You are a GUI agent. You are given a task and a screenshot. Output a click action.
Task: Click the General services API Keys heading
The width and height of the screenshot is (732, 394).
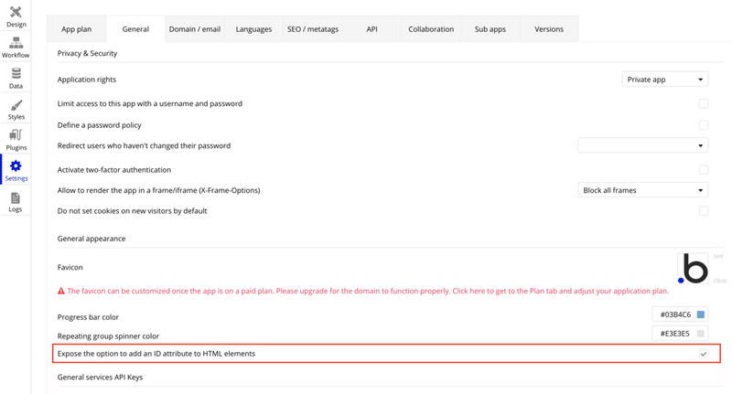click(x=100, y=378)
